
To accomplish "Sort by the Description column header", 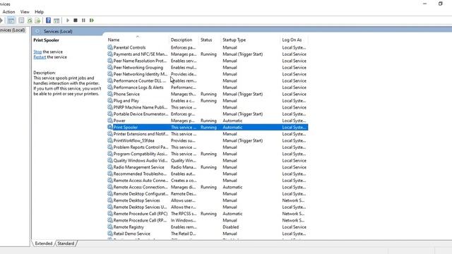I will pyautogui.click(x=184, y=40).
